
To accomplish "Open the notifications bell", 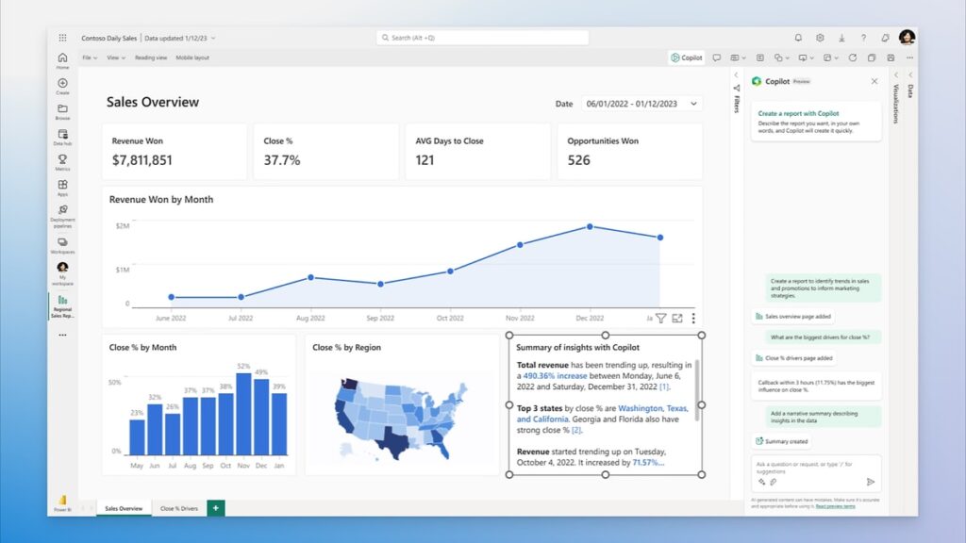I will [798, 38].
